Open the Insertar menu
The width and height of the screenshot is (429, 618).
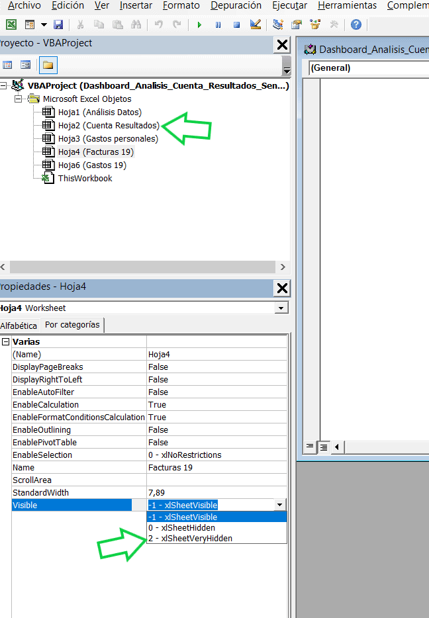[136, 5]
